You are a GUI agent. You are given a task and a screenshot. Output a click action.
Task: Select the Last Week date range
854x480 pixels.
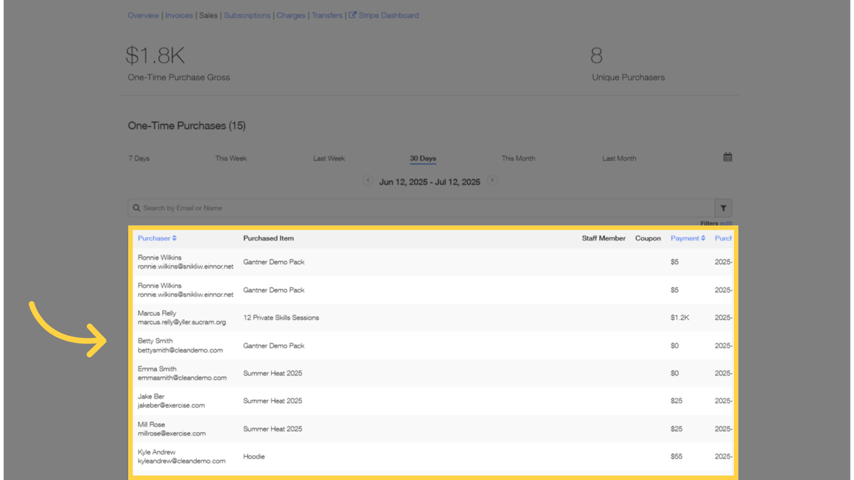coord(329,158)
